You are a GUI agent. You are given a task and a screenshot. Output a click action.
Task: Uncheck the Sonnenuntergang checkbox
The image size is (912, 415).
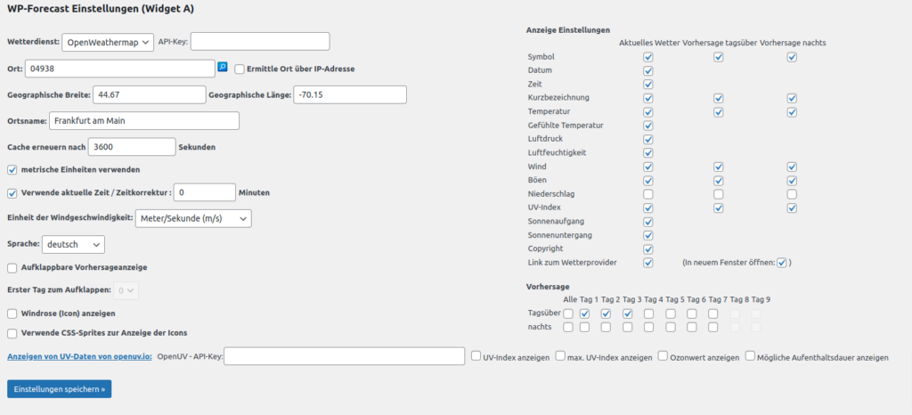[648, 235]
